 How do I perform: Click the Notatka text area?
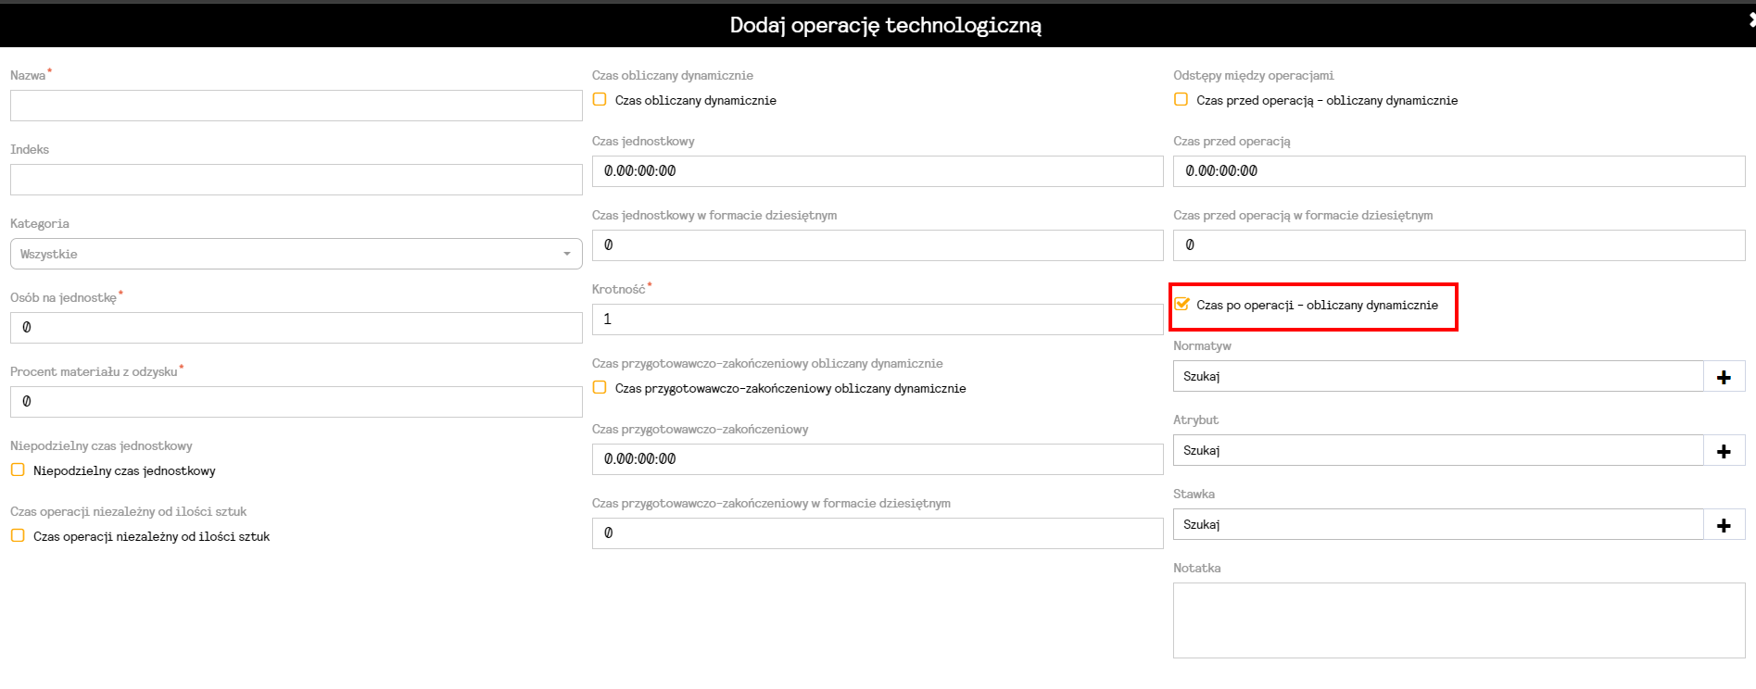tap(1459, 620)
